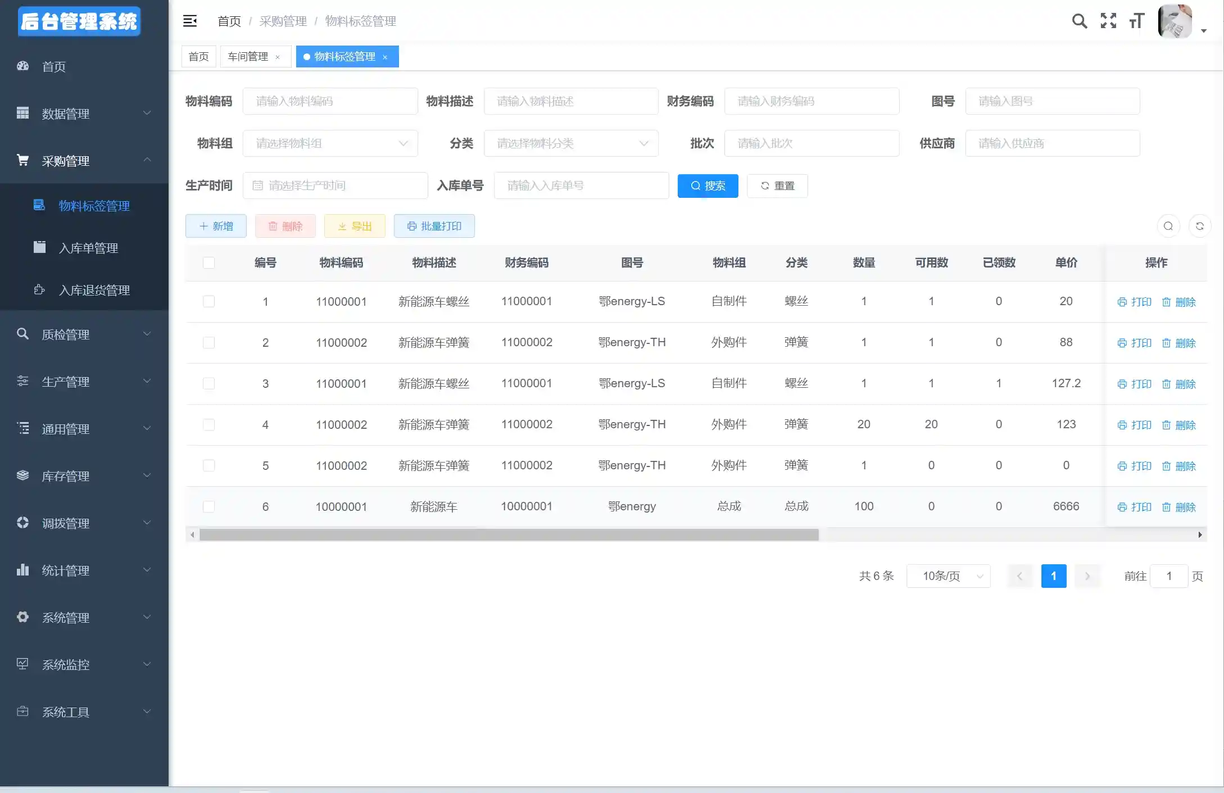Image resolution: width=1224 pixels, height=793 pixels.
Task: Click the horizontal table scrollbar
Action: [x=509, y=535]
